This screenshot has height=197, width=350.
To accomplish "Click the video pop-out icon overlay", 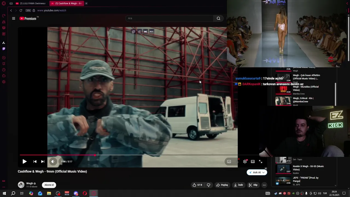I will coord(133,31).
